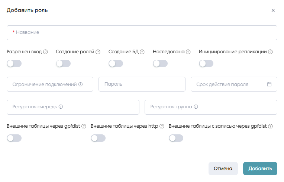Click help icon beside Внешние таблицы с записью

tap(270, 126)
